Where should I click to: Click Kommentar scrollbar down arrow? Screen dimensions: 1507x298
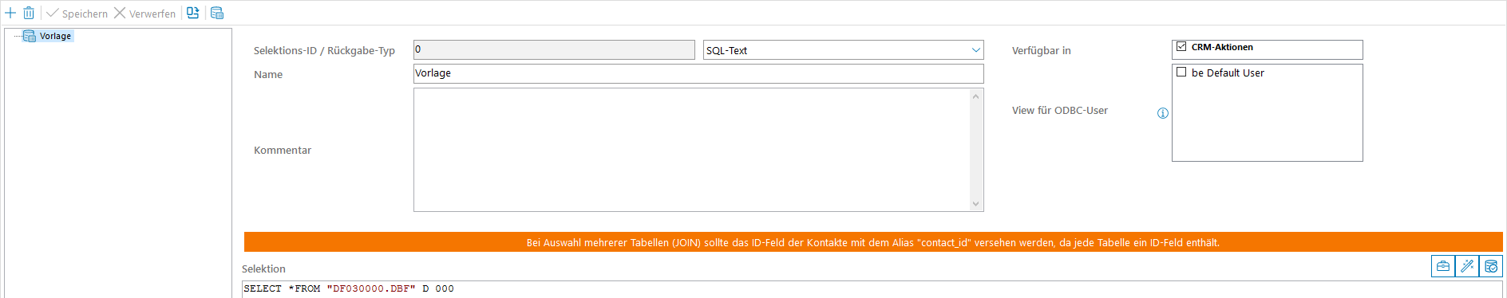[975, 204]
